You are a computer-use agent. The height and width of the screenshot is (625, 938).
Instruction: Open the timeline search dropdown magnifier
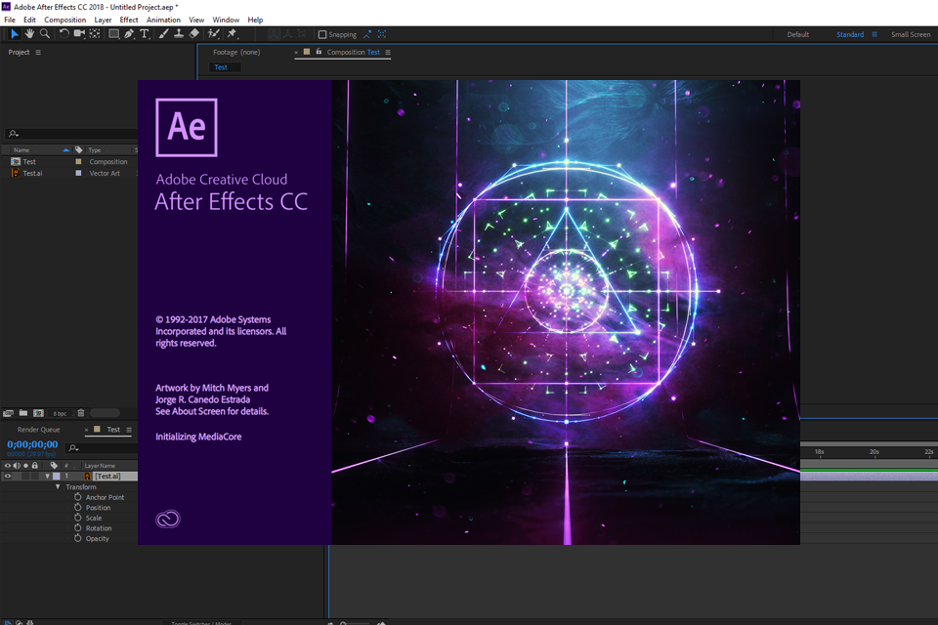coord(73,448)
